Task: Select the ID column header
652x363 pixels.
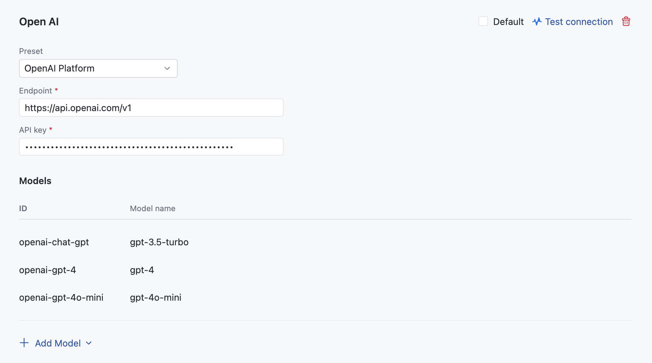Action: pyautogui.click(x=23, y=208)
